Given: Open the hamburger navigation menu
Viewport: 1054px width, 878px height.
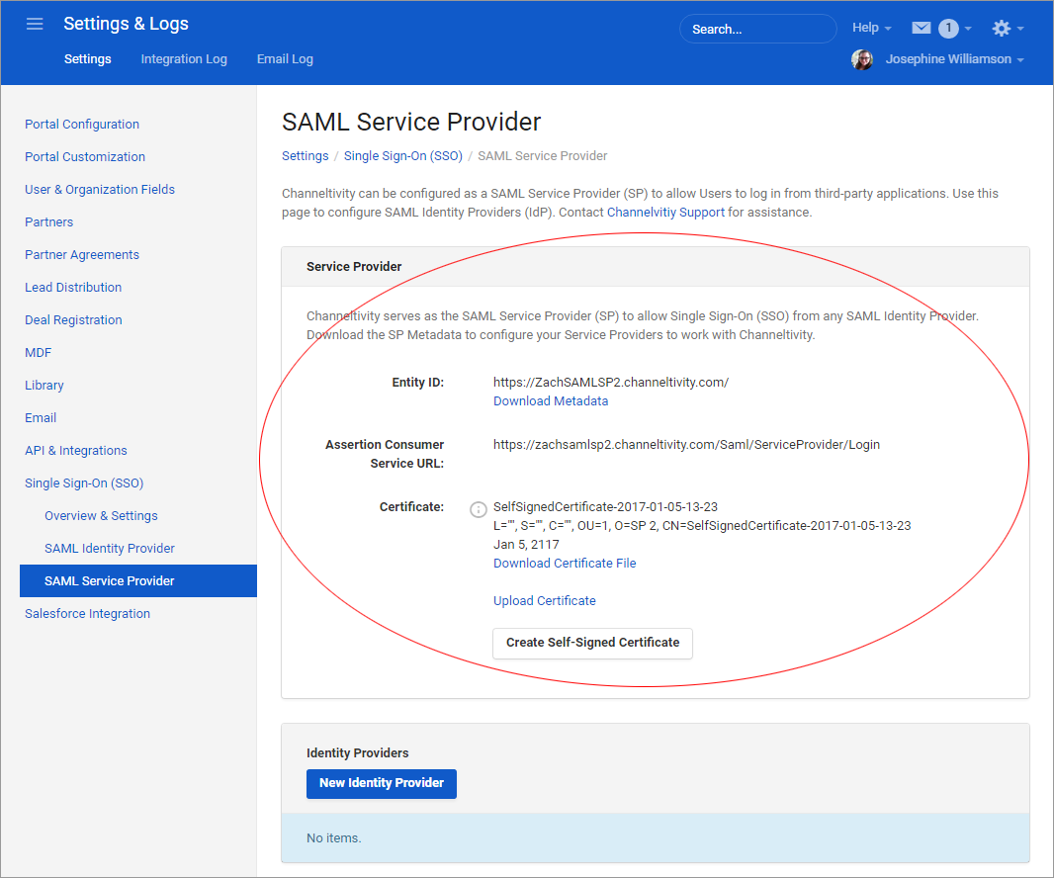Looking at the screenshot, I should [x=35, y=24].
